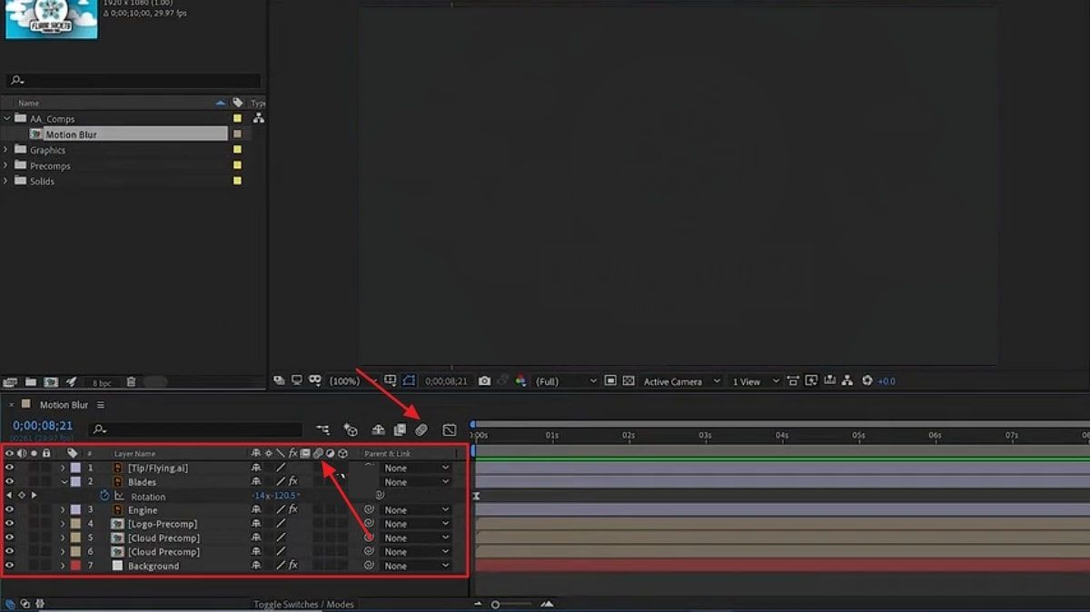Solo the Engine layer
The height and width of the screenshot is (612, 1090).
(32, 510)
